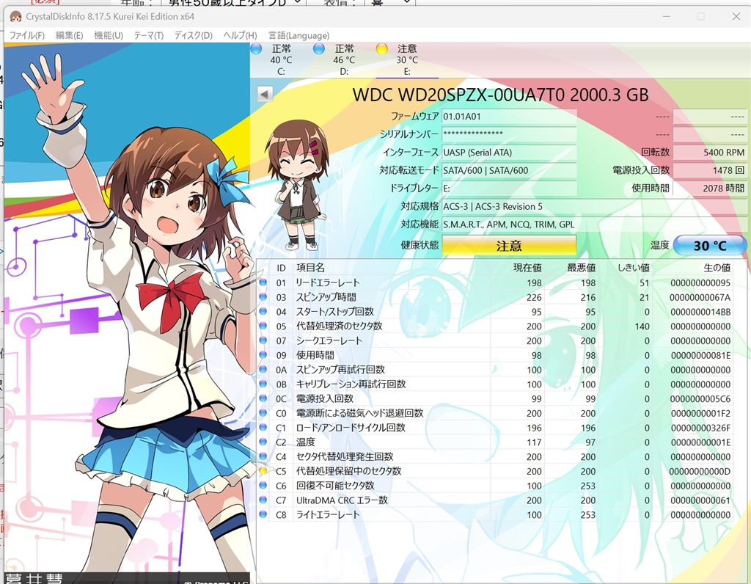Select the E: drive marked 注意
This screenshot has width=751, height=584.
pos(406,60)
